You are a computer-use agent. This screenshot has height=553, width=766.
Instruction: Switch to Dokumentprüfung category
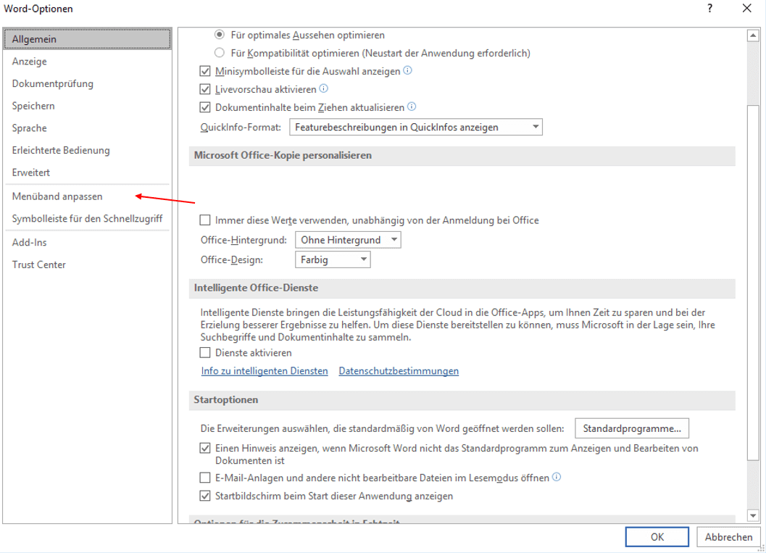point(53,83)
